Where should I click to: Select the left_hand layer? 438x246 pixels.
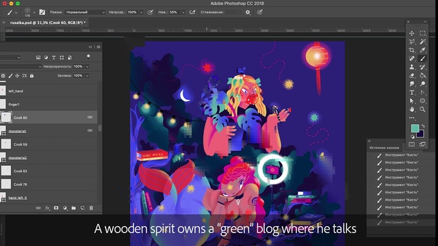[49, 91]
